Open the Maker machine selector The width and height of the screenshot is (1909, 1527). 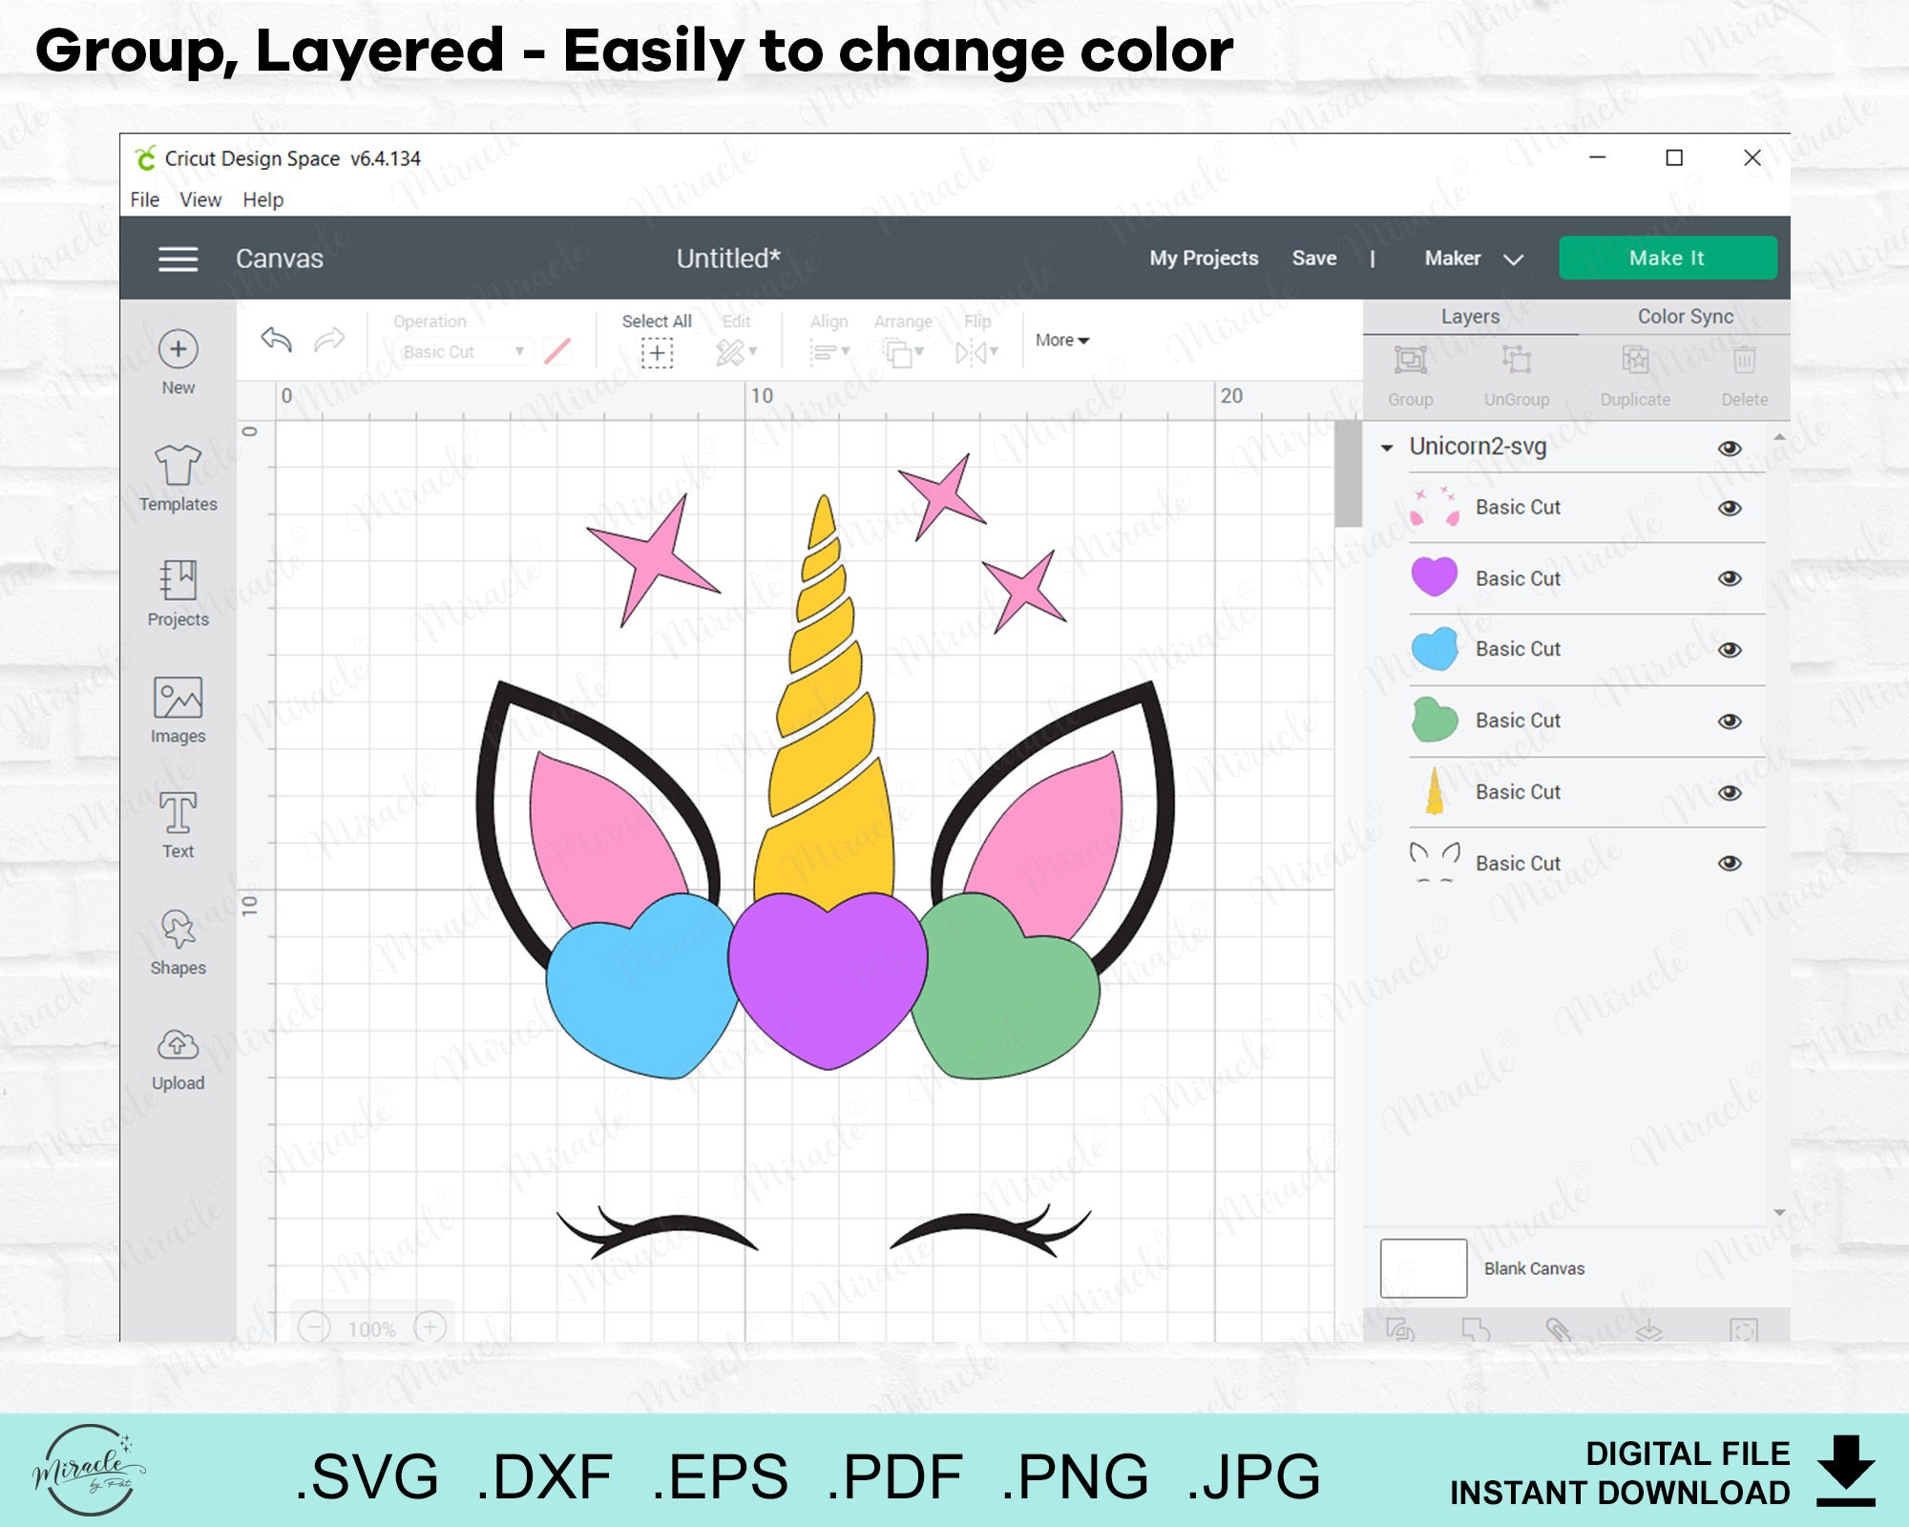(1470, 258)
